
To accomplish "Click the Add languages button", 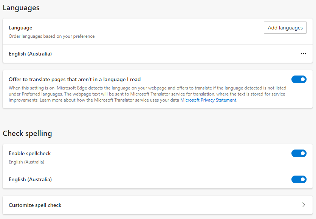I will [x=285, y=28].
